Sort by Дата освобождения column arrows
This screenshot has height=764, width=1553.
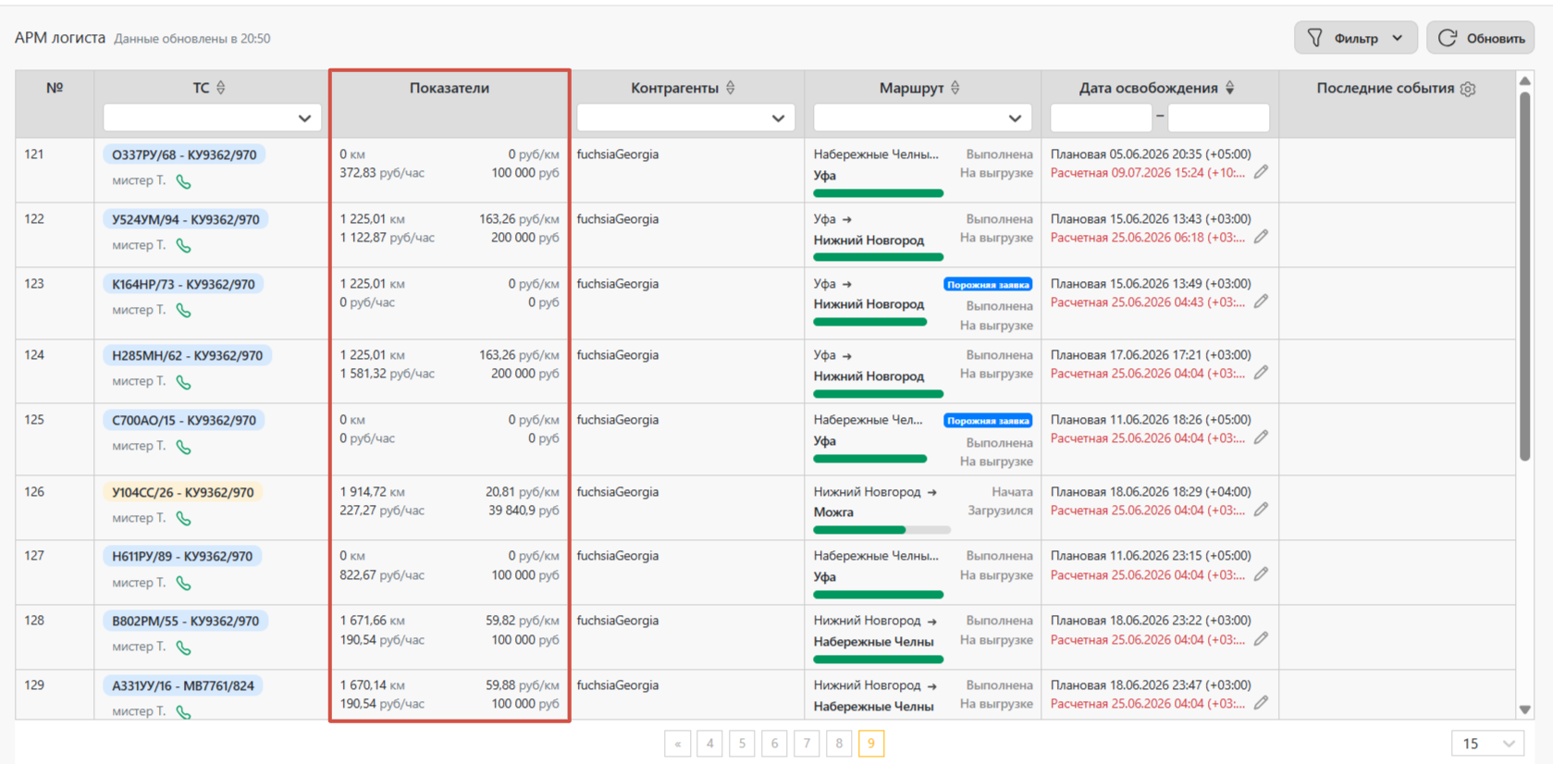point(1230,88)
